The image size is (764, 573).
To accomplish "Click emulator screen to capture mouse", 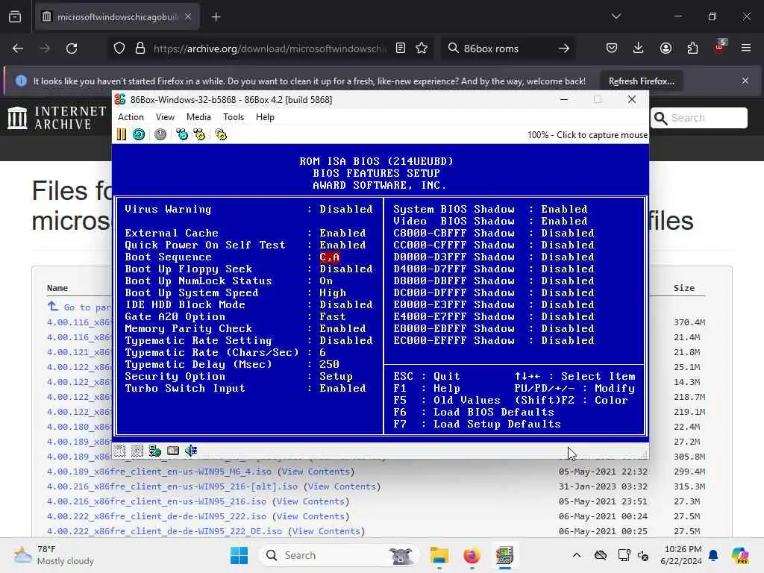I will (380, 292).
